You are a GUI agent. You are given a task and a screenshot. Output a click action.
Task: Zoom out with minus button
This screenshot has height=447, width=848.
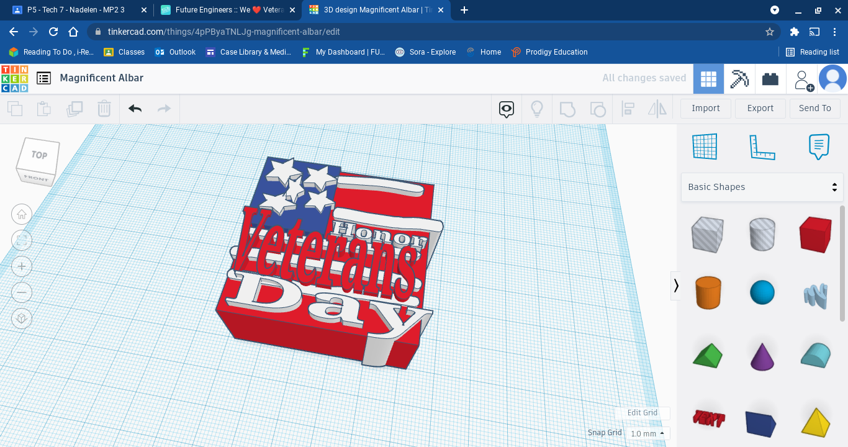(x=22, y=292)
